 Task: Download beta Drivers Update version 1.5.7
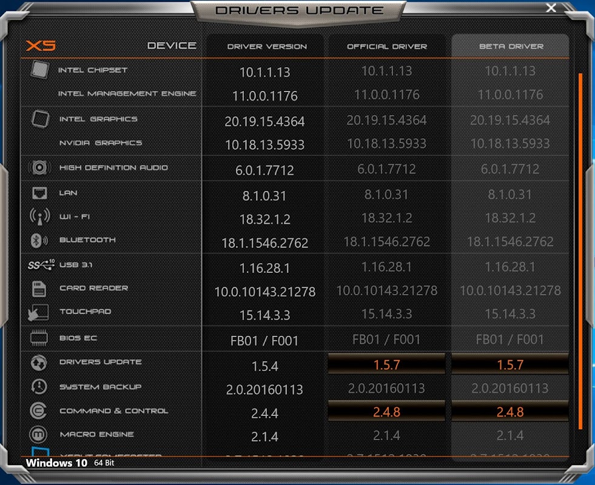pos(510,364)
